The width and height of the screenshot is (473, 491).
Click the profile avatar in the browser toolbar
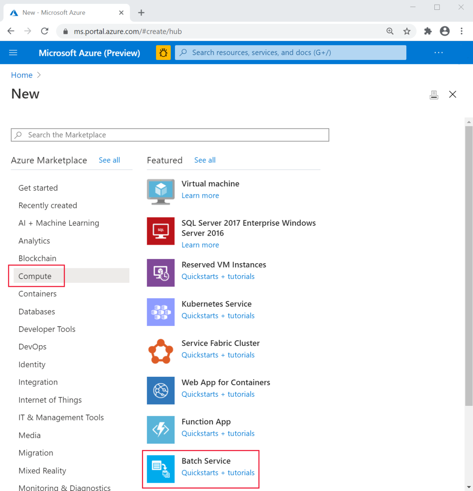445,31
